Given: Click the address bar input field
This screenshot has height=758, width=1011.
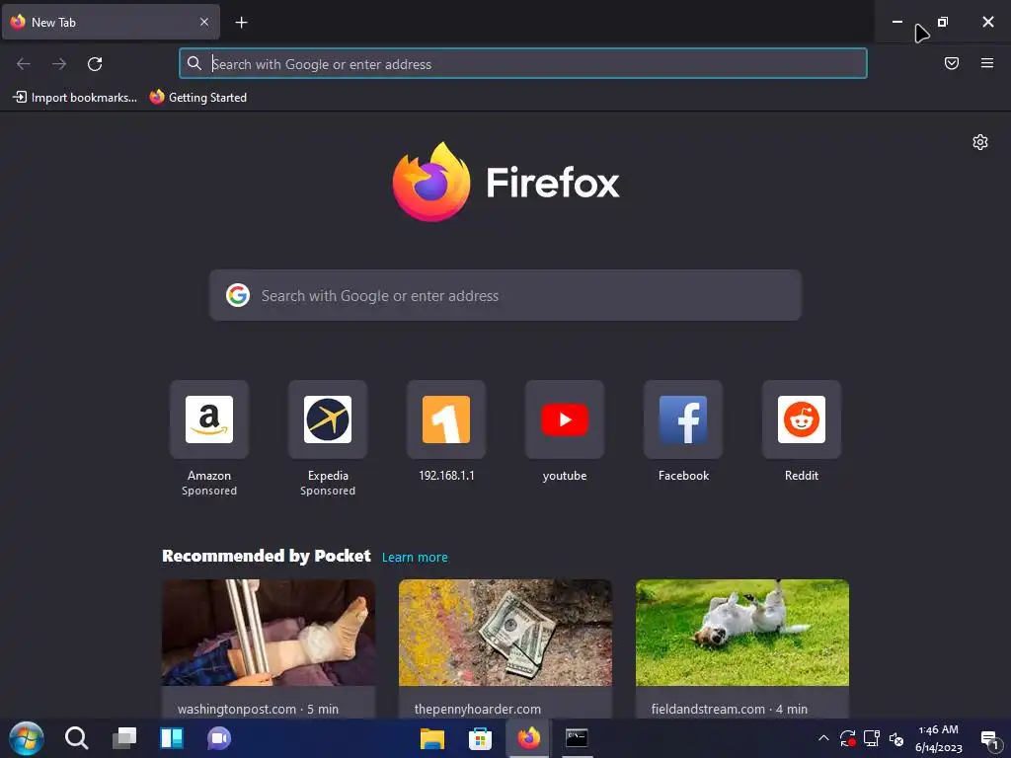Looking at the screenshot, I should (523, 64).
